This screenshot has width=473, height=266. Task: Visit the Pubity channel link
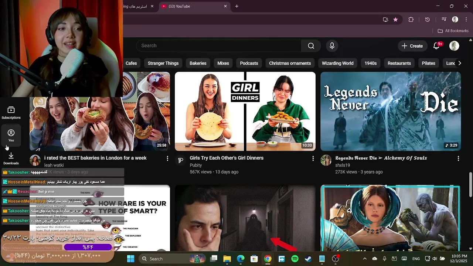[x=196, y=165]
